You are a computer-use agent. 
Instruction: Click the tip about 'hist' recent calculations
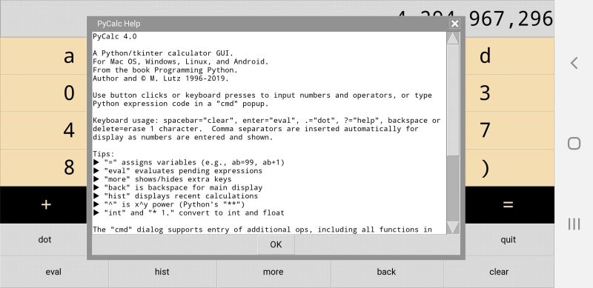tap(176, 195)
